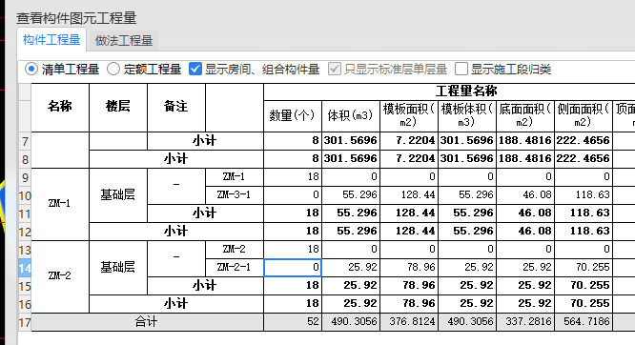
Task: Click the 备注 column header
Action: point(176,108)
